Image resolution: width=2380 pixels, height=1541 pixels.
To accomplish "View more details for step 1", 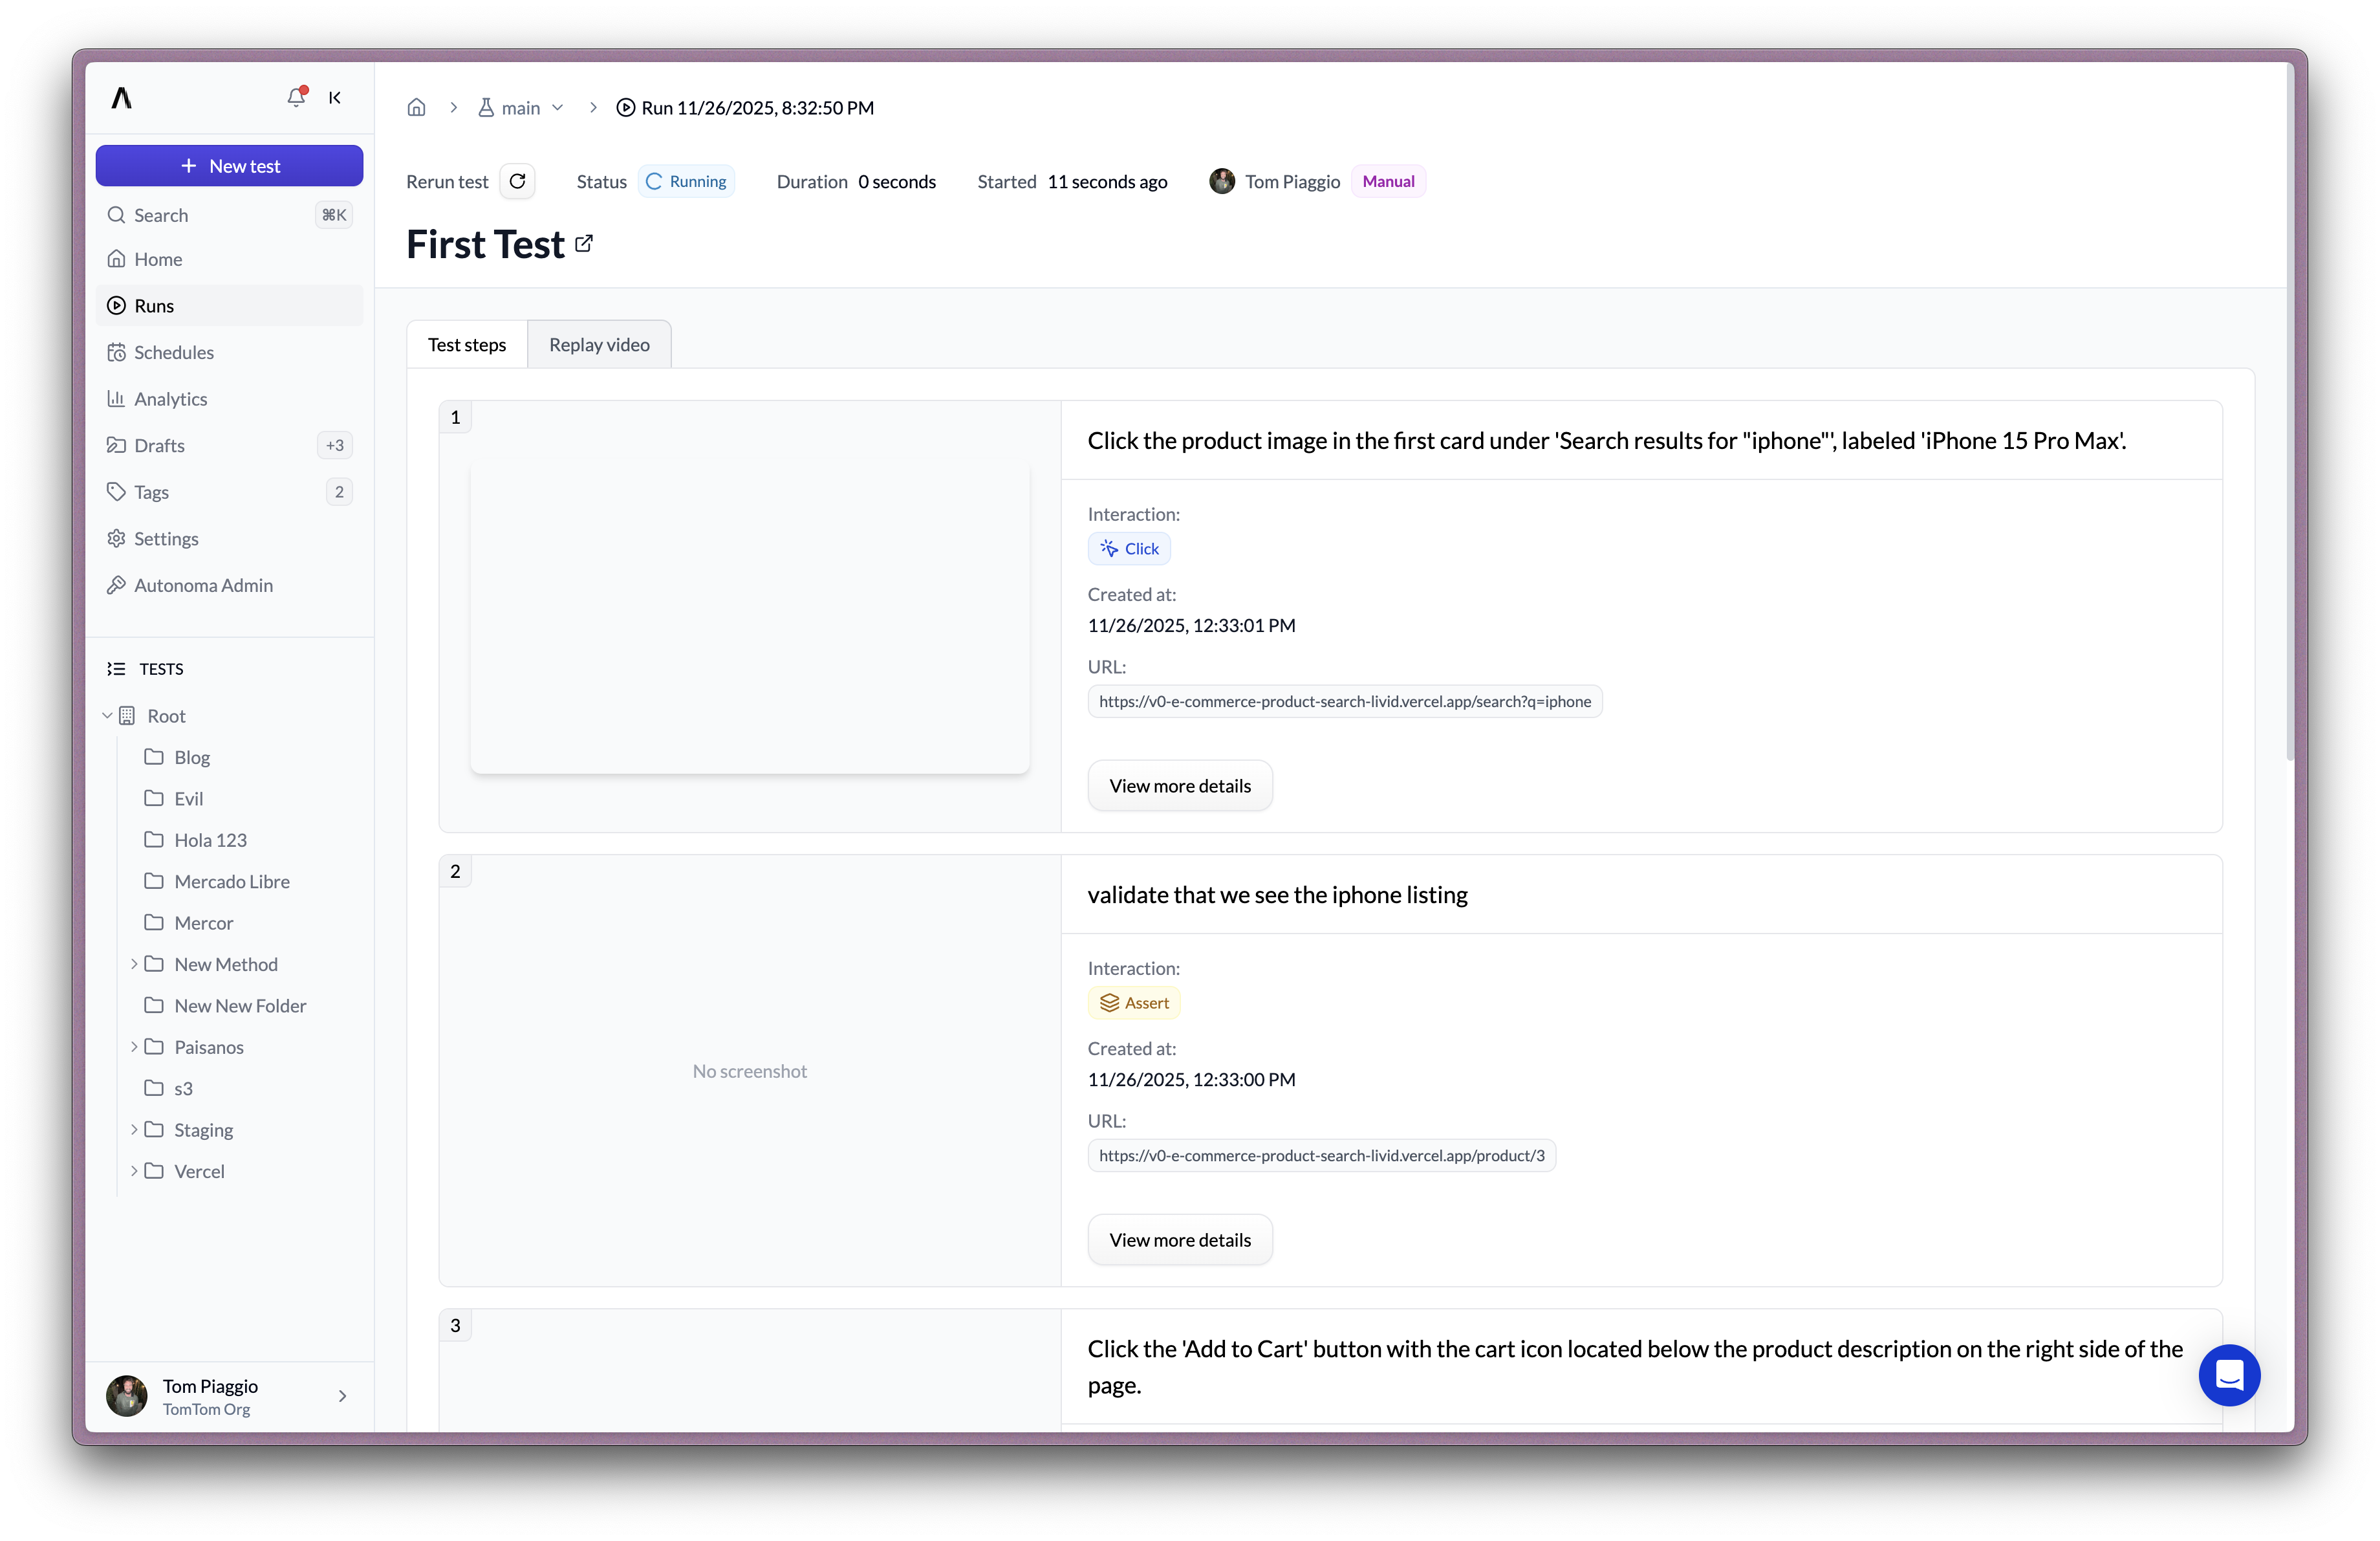I will pyautogui.click(x=1179, y=786).
